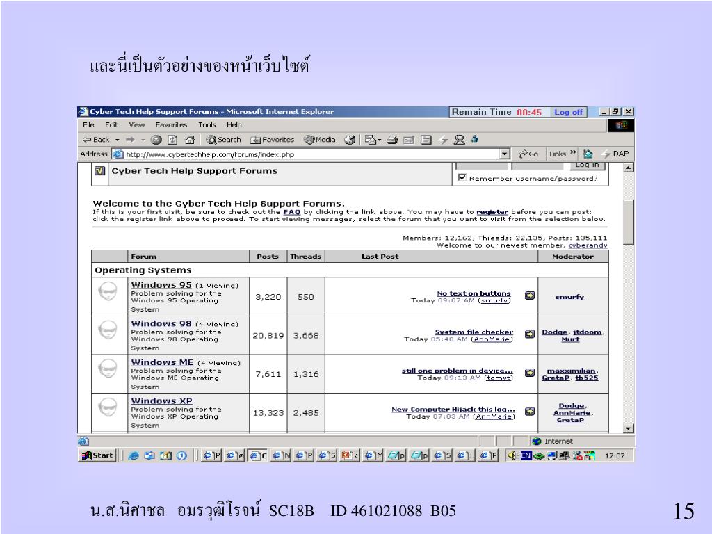Open moderator maxximilian profile link
Viewport: 712px width, 534px height.
coord(571,371)
